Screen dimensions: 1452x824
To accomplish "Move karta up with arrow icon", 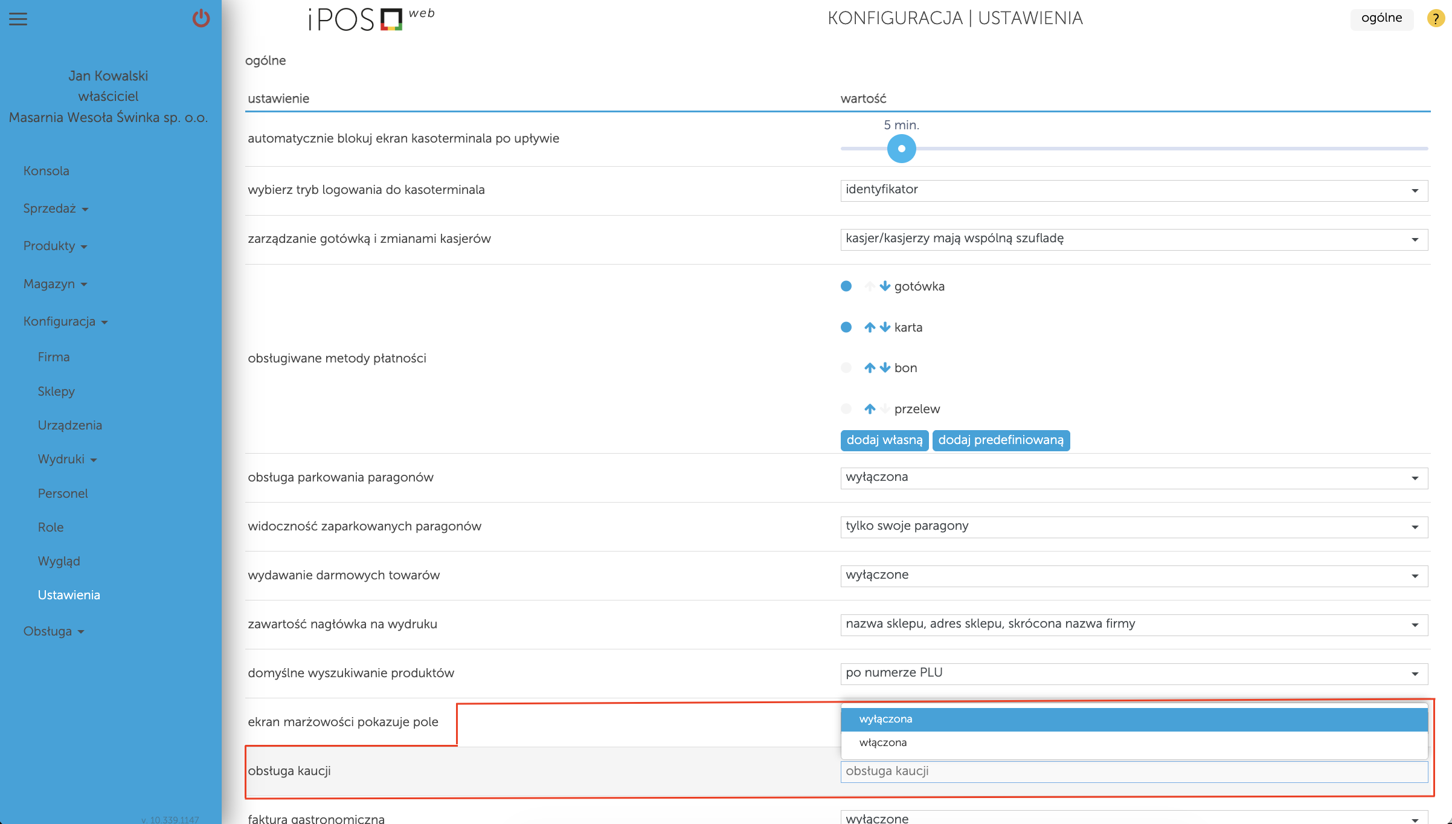I will (870, 327).
